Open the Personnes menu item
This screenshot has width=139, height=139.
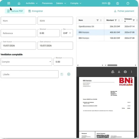[47, 3]
